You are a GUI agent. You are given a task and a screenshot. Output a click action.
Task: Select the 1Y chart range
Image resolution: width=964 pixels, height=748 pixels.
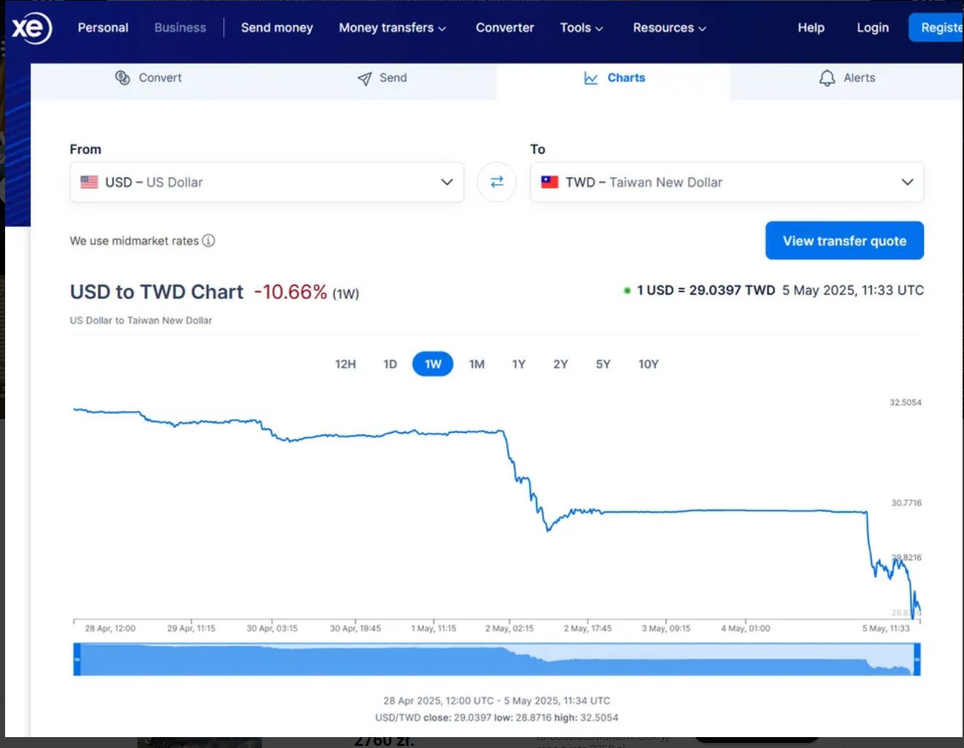click(x=519, y=364)
